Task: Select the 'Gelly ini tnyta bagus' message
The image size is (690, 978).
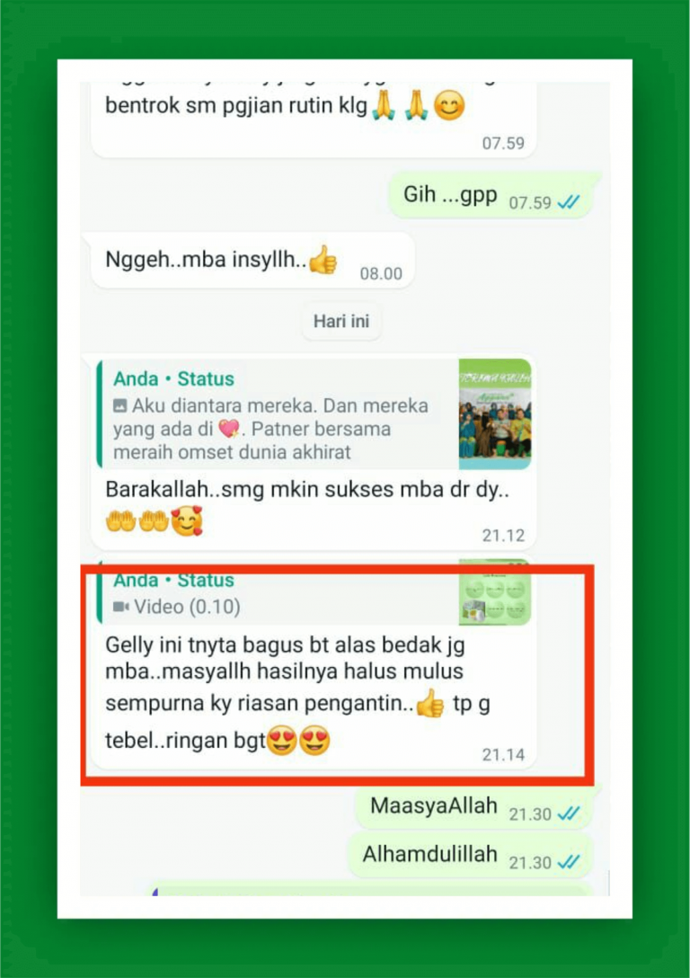Action: (314, 662)
